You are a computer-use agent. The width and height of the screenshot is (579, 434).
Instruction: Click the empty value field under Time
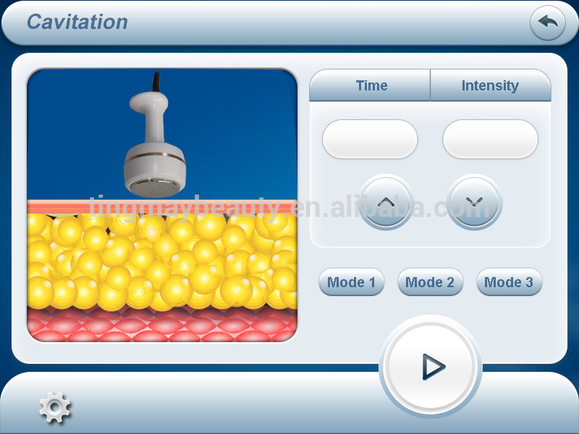(x=370, y=139)
